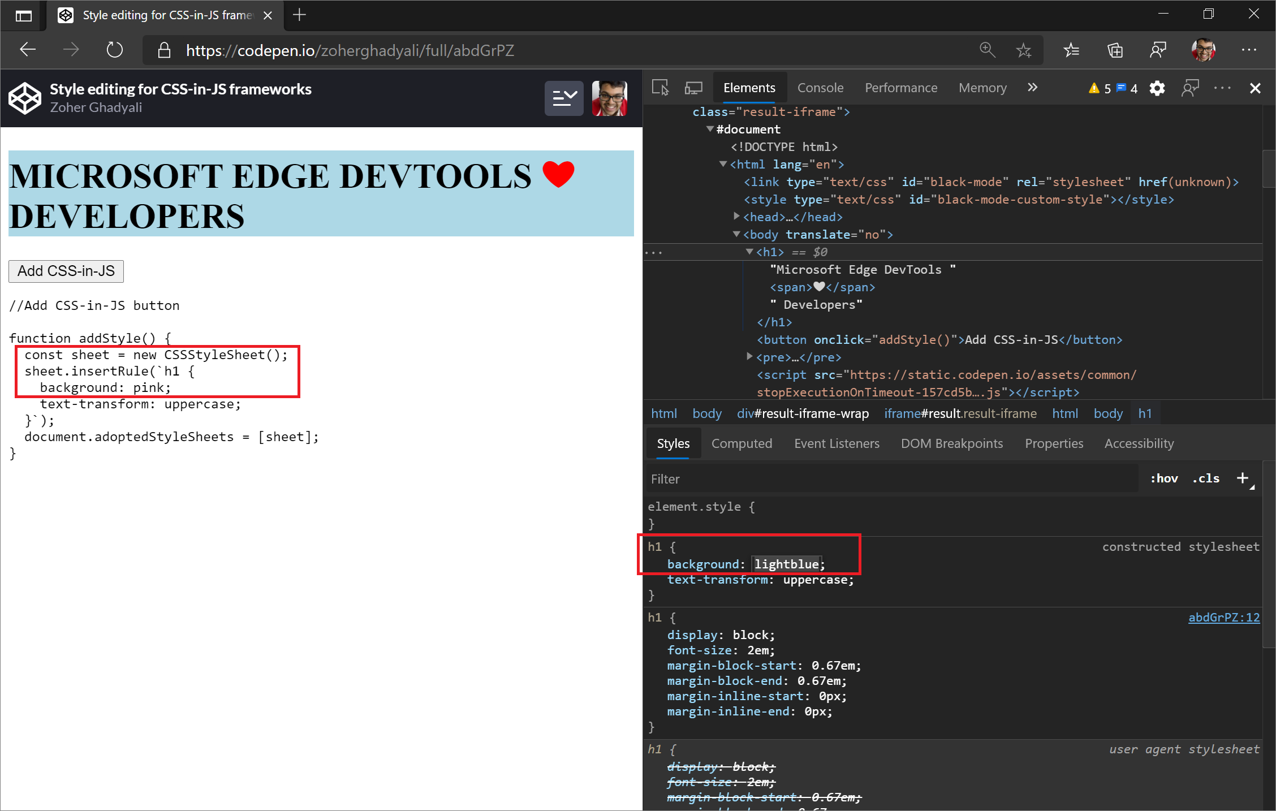The width and height of the screenshot is (1276, 811).
Task: Click the DOM Breakpoints tab
Action: click(x=950, y=443)
